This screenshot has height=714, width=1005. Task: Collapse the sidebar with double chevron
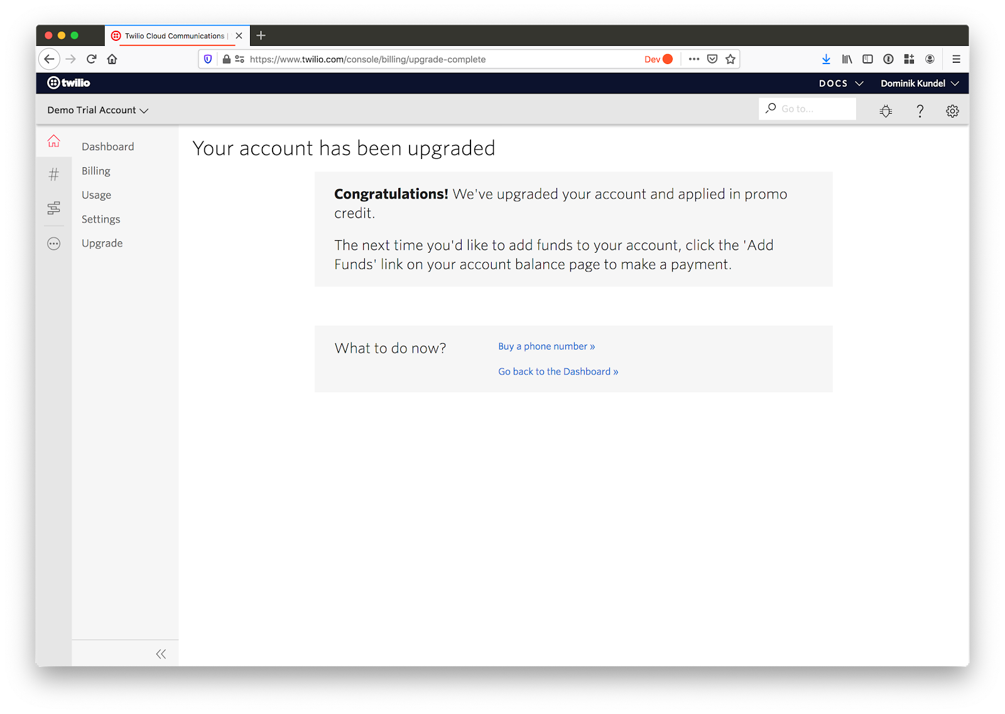(161, 654)
